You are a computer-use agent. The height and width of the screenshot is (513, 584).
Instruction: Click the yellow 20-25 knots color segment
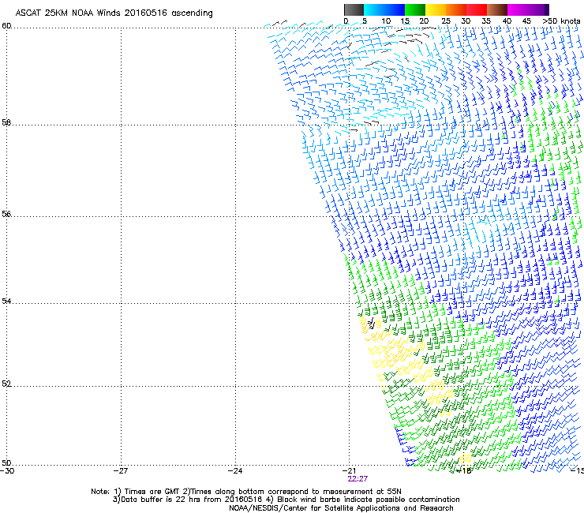pyautogui.click(x=436, y=9)
